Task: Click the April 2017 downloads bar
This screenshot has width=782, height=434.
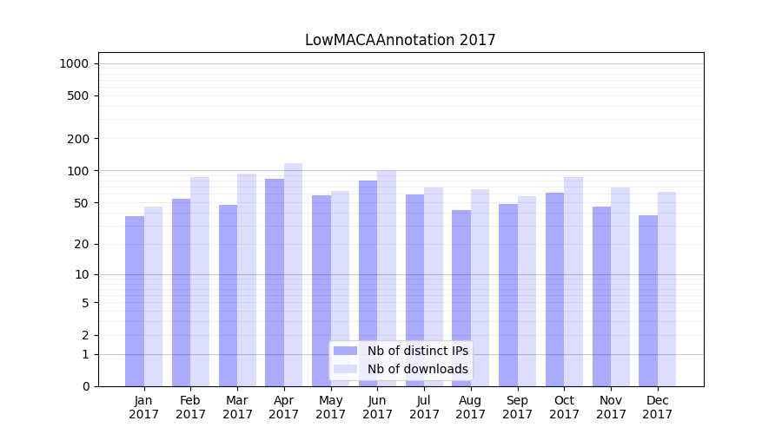Action: pos(294,274)
